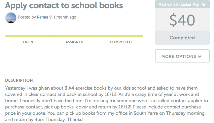Click the last green progress bar segment
The height and width of the screenshot is (123, 214).
120,36
